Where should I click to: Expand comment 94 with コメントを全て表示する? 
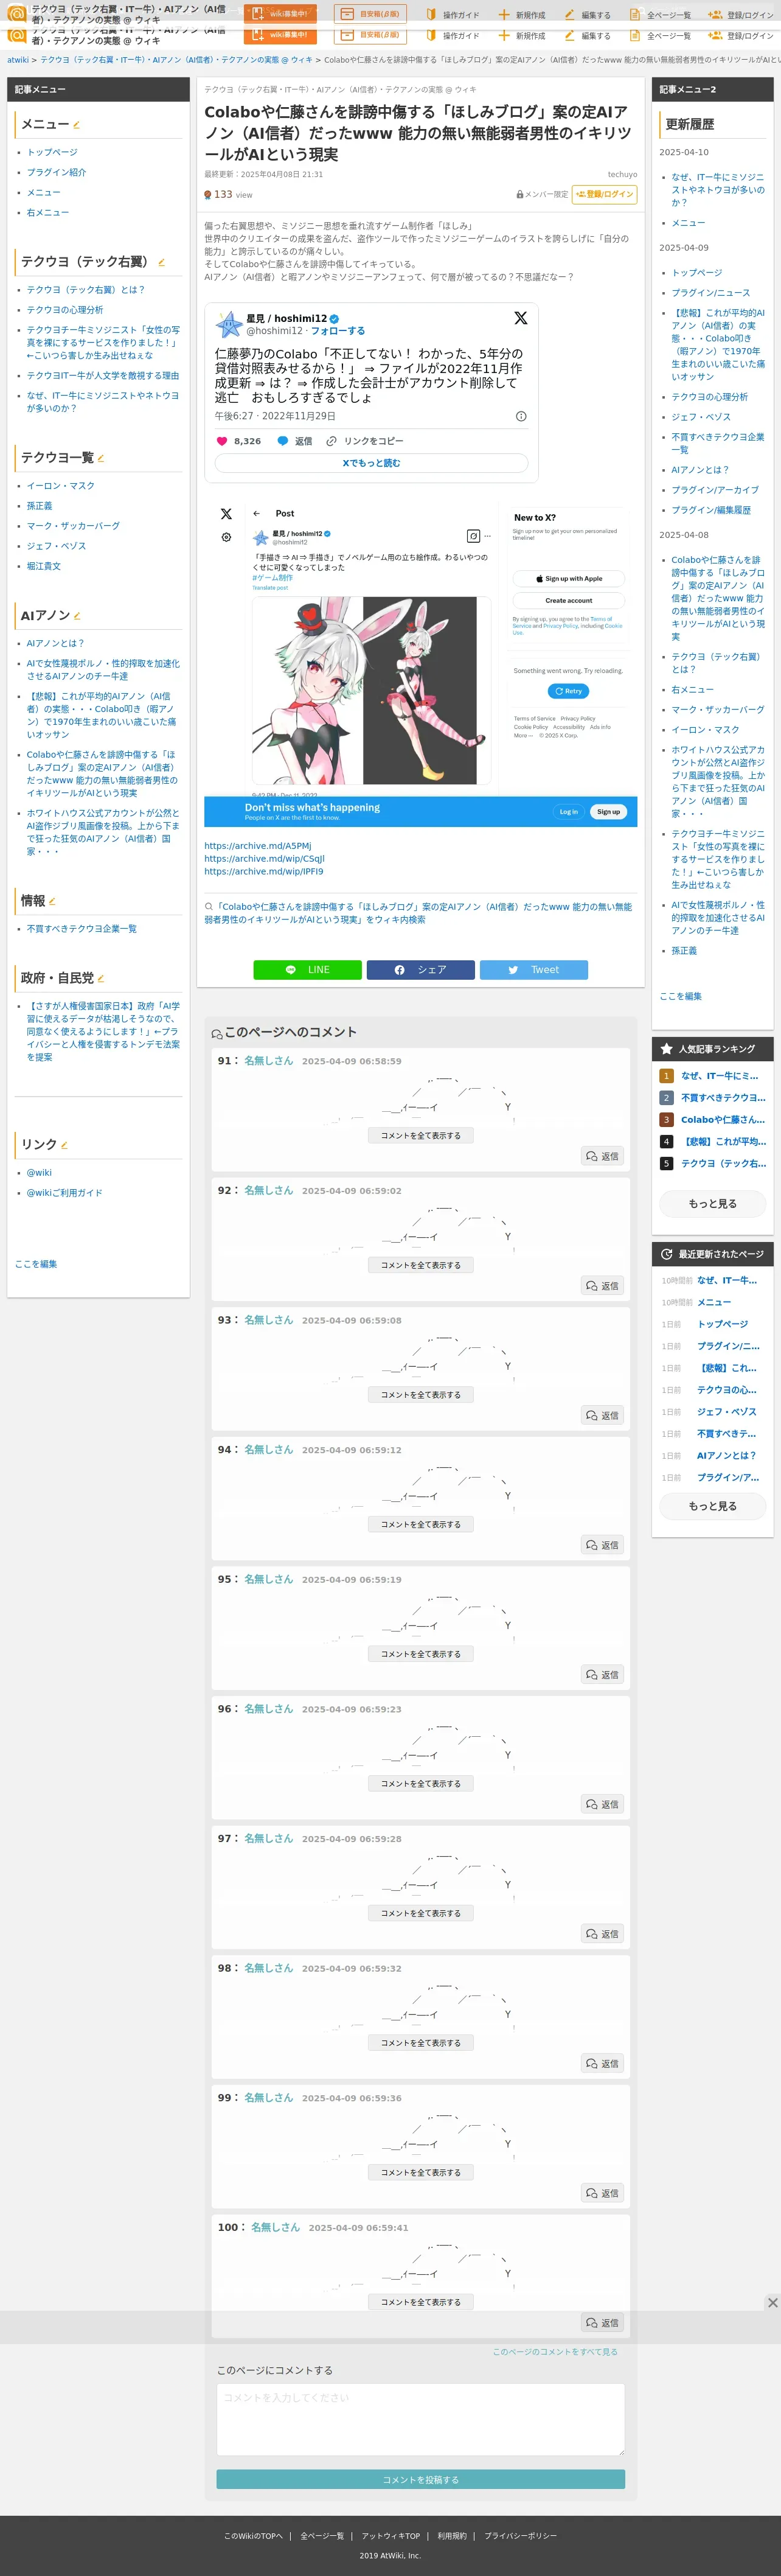[421, 1525]
